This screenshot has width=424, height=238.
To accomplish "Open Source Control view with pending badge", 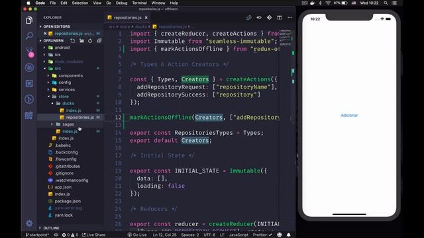I will [29, 52].
